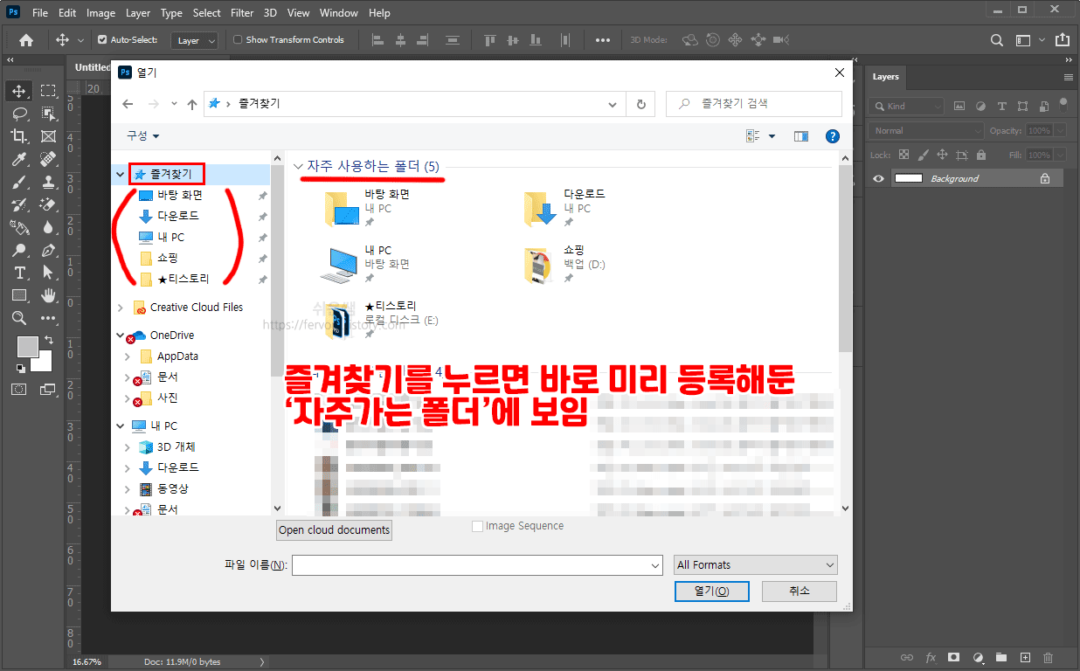Expand the Creative Cloud Files tree node
Image resolution: width=1080 pixels, height=671 pixels.
point(121,308)
